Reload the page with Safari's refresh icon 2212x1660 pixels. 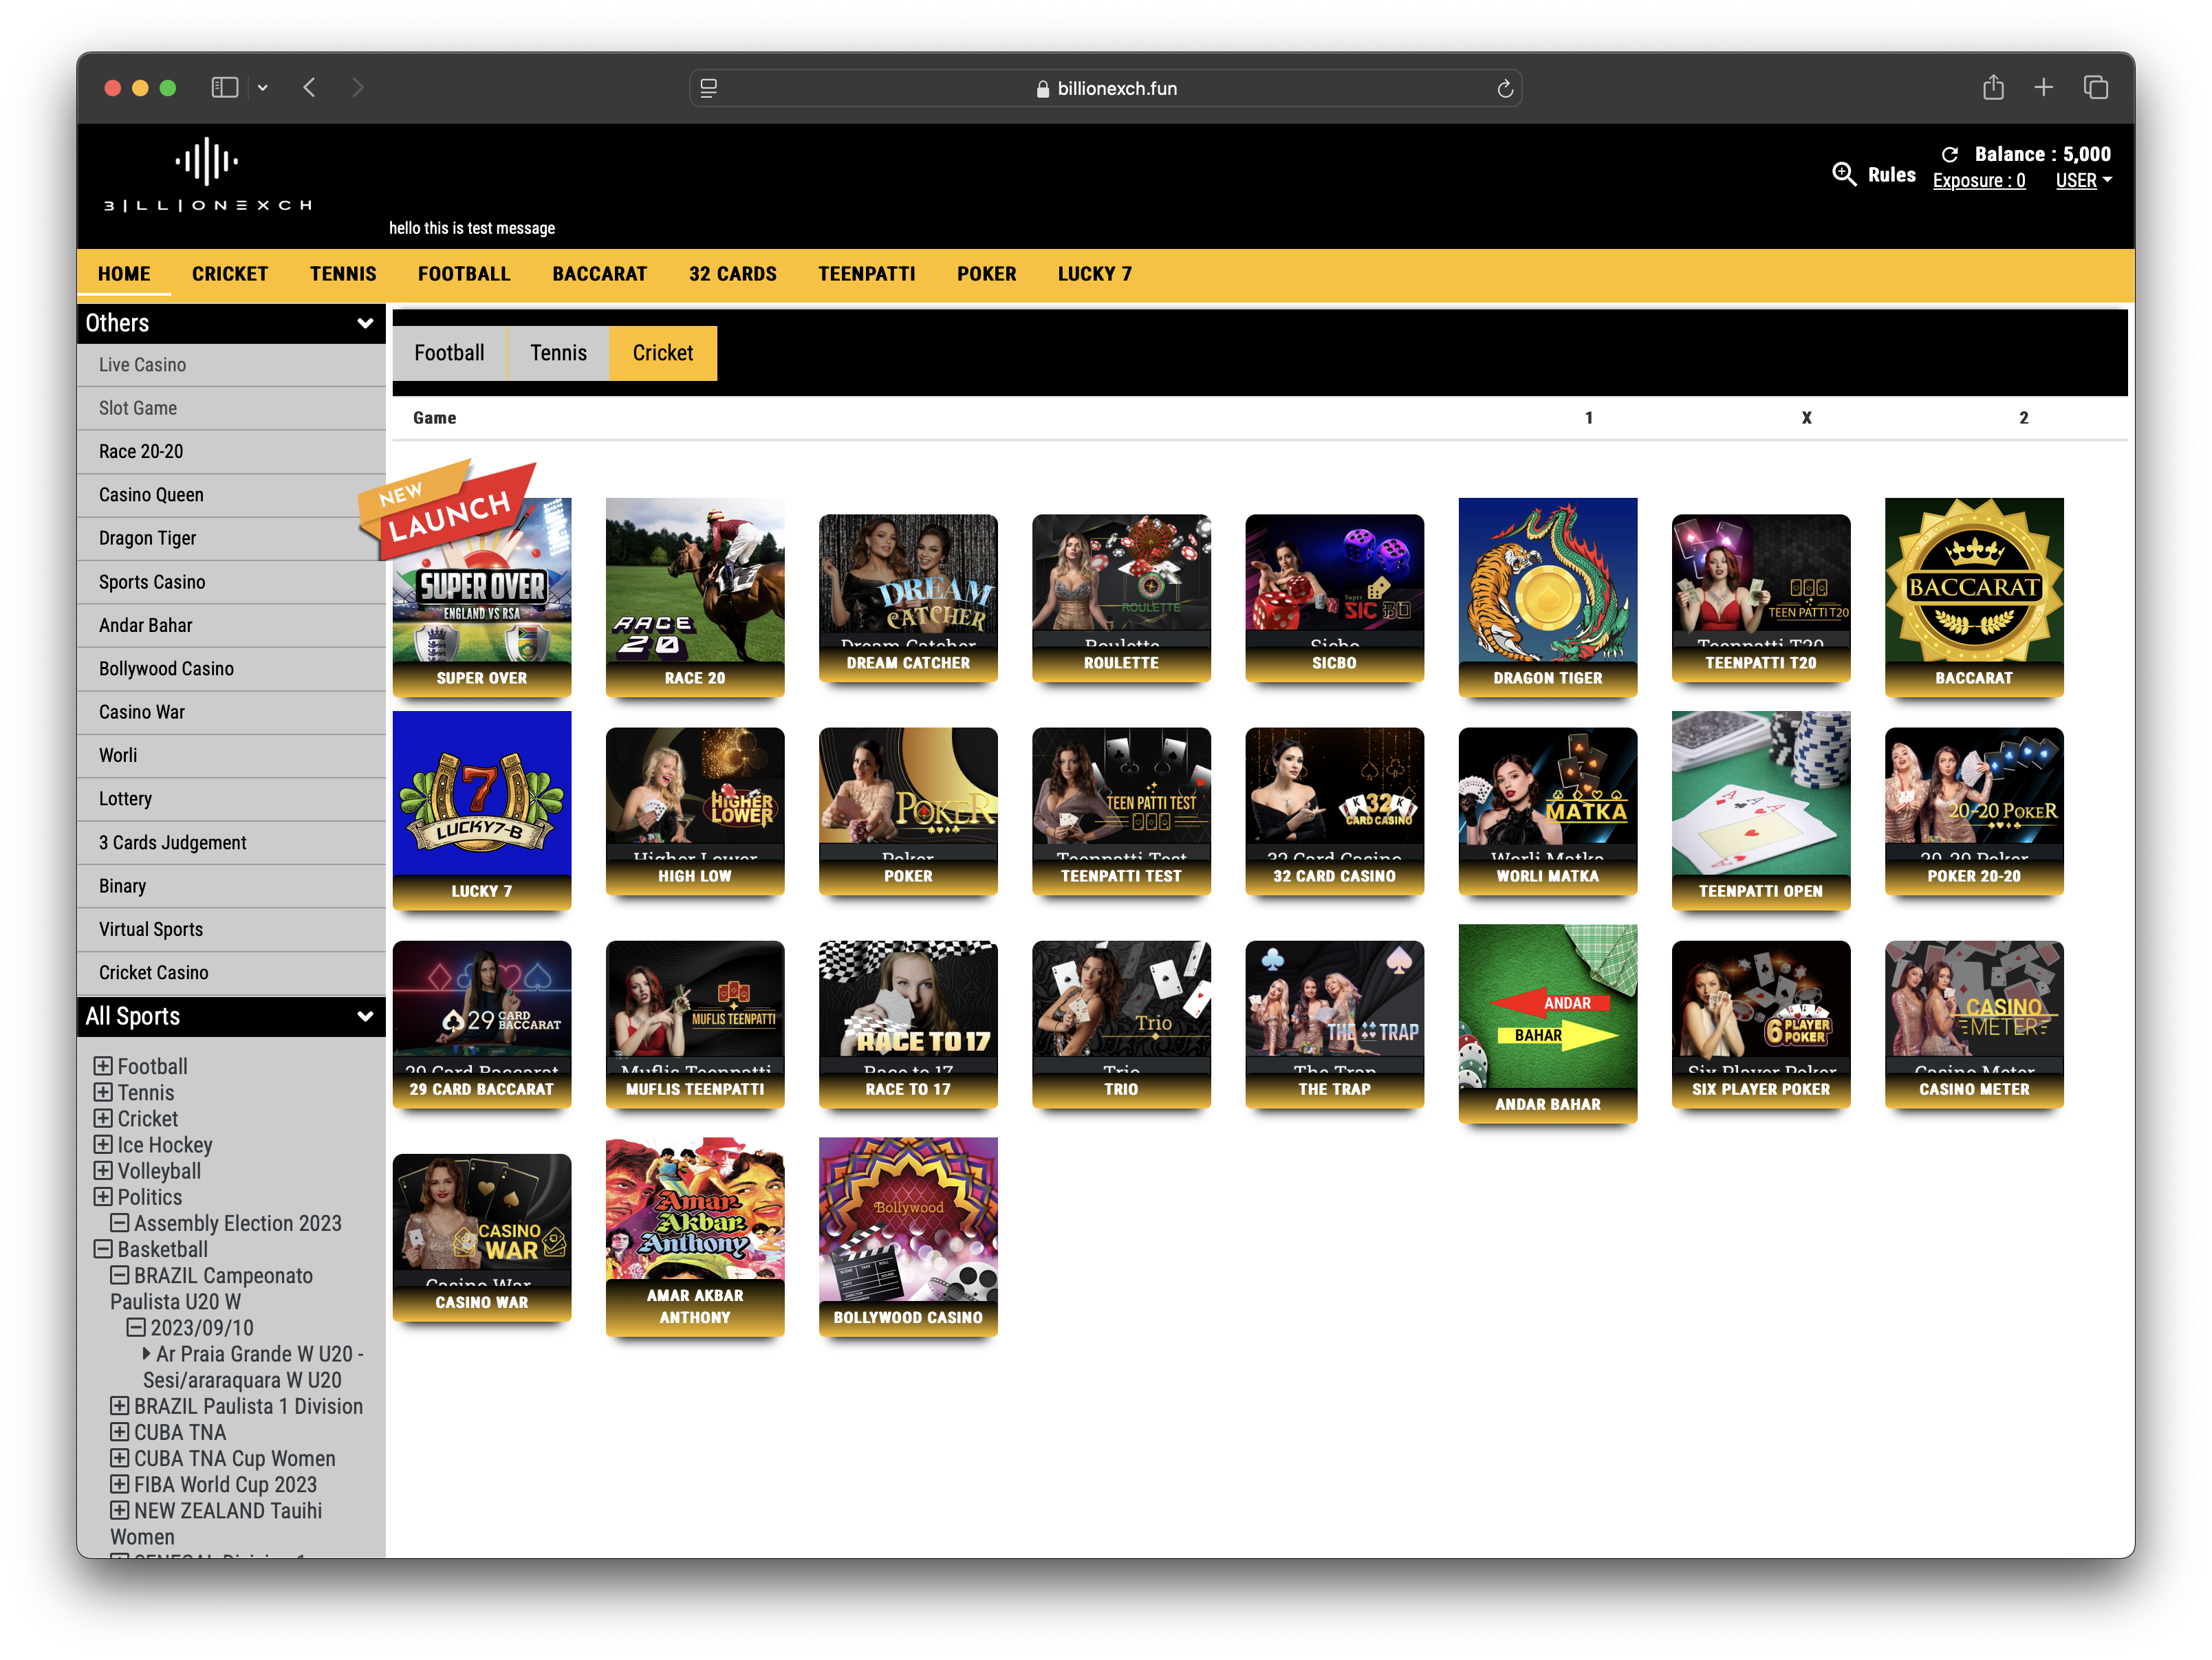click(x=1504, y=89)
